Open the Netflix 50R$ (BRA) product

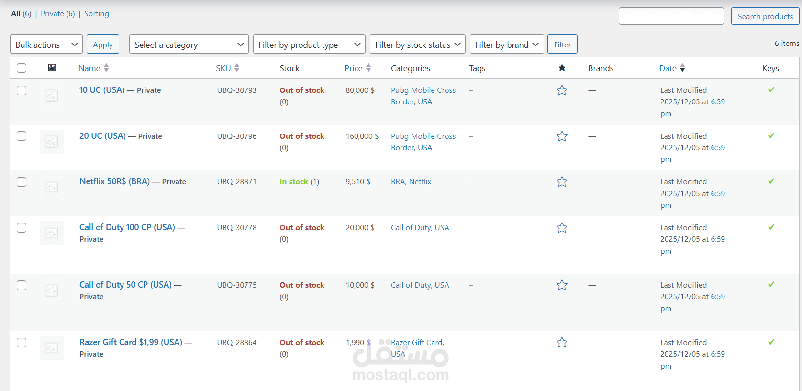pos(114,181)
